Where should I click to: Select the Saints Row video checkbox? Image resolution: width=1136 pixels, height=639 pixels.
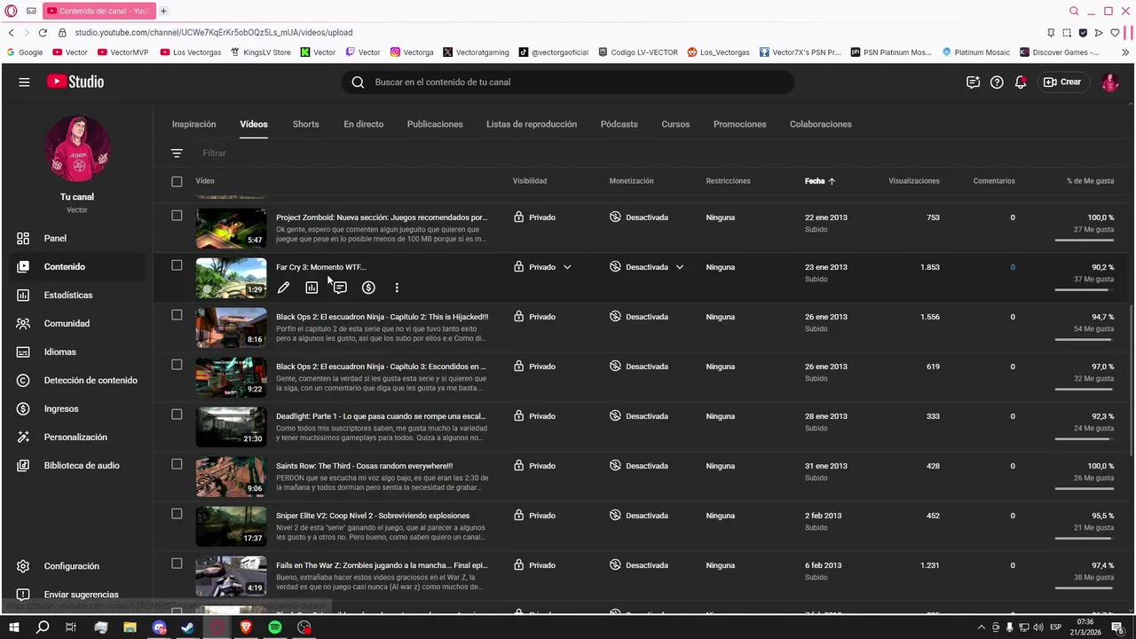[177, 464]
